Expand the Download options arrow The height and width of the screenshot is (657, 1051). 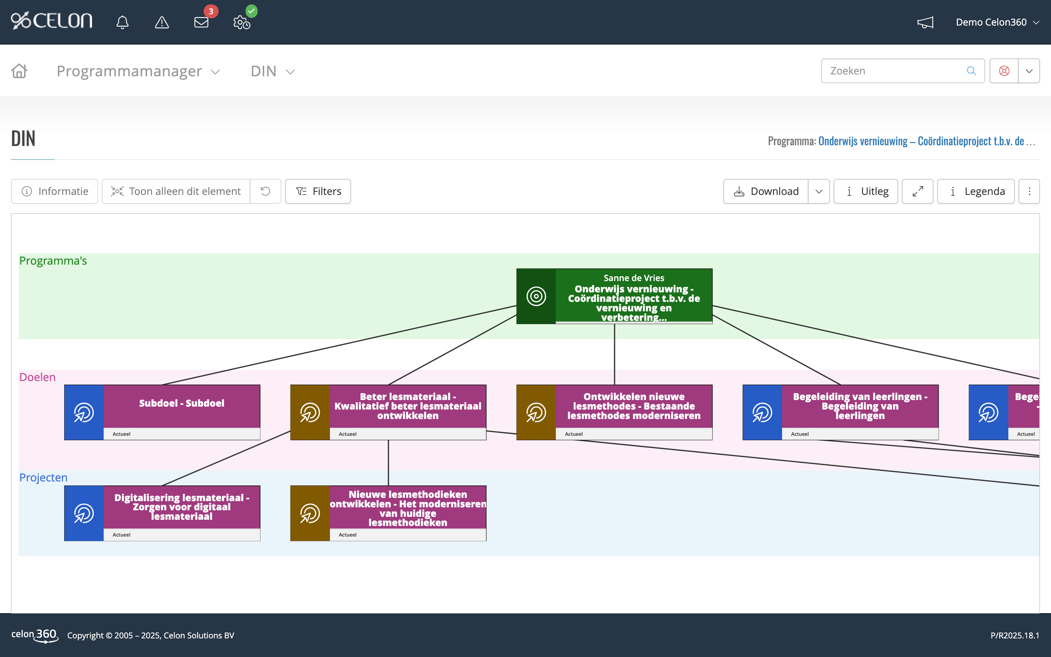pyautogui.click(x=819, y=191)
